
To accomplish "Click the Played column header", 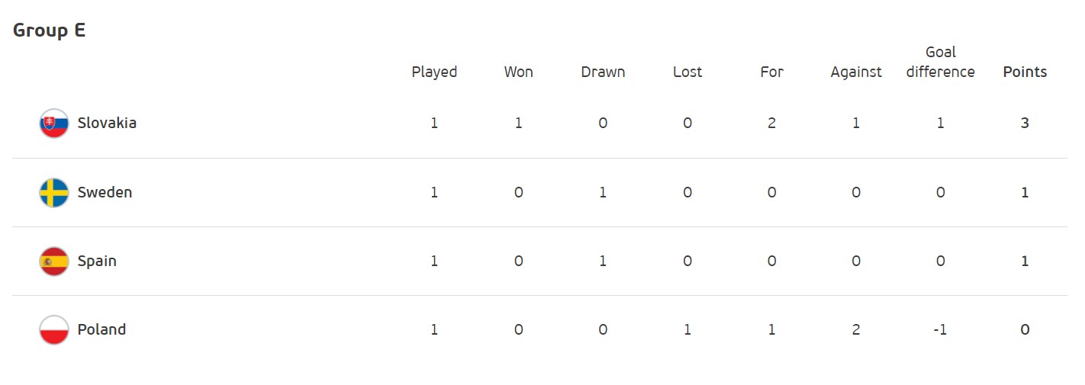I will pyautogui.click(x=434, y=72).
